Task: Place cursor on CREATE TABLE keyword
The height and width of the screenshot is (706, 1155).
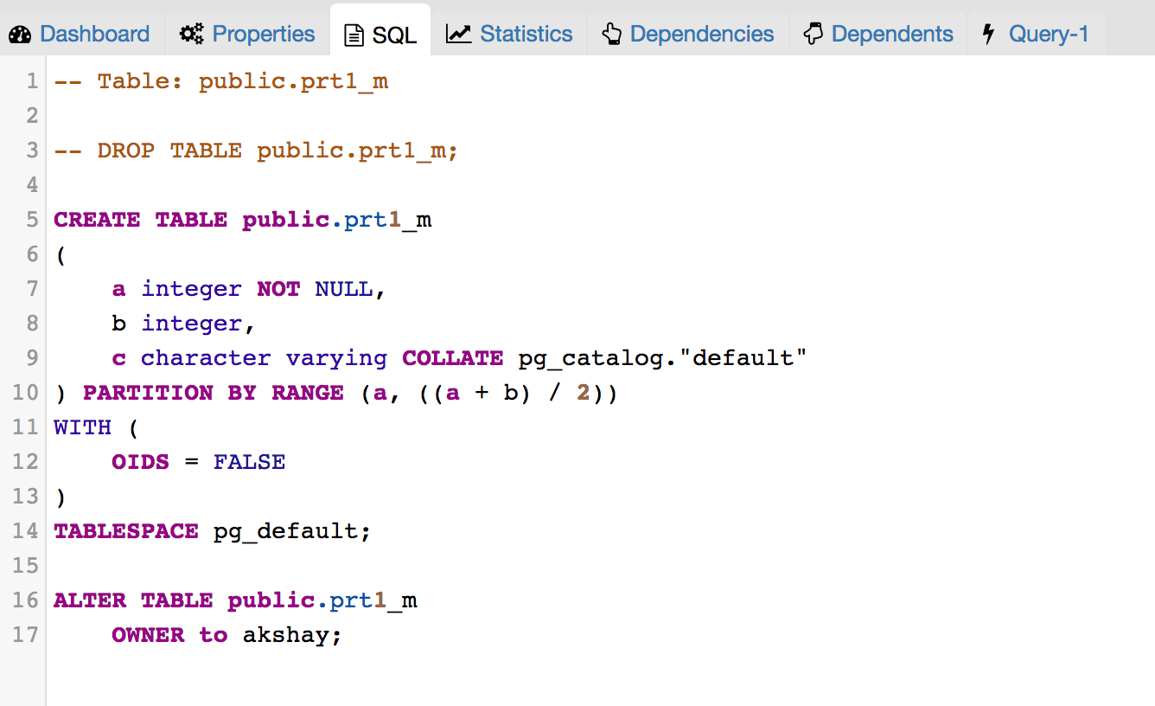Action: (140, 220)
